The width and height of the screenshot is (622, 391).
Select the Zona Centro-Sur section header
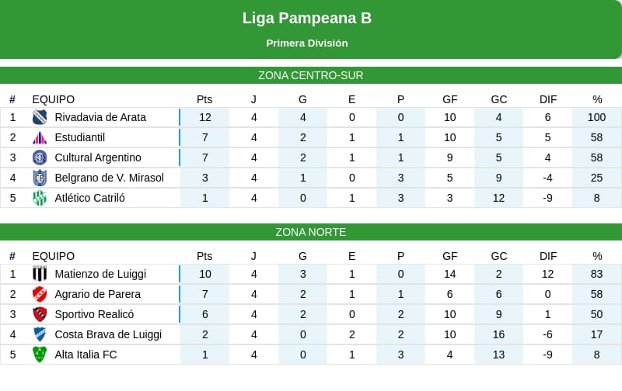[311, 75]
